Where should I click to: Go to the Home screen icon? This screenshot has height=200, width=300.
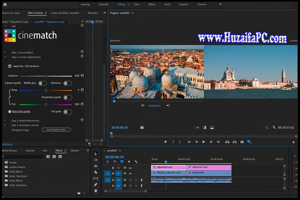coord(5,5)
